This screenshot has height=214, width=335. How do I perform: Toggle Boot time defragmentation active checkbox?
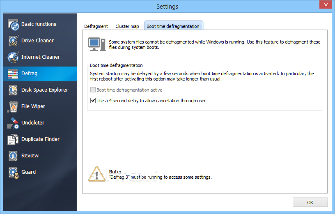93,90
